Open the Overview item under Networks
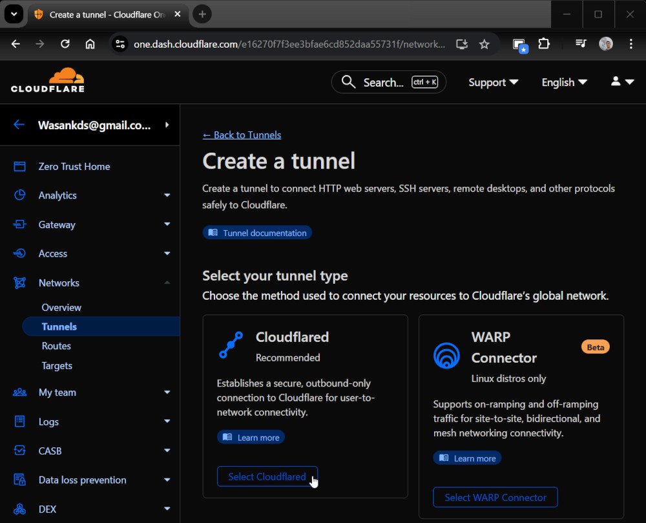The image size is (646, 523). click(61, 307)
